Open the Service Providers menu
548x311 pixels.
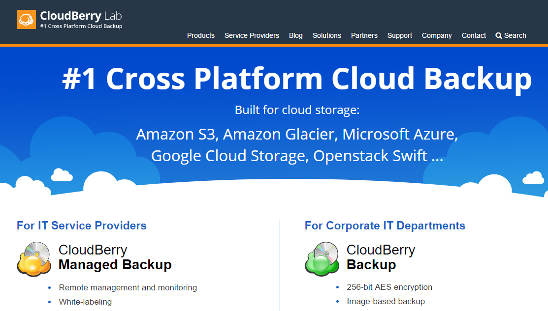point(252,35)
